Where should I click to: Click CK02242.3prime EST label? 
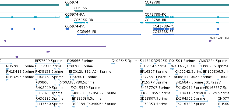pyautogui.click(x=189, y=72)
